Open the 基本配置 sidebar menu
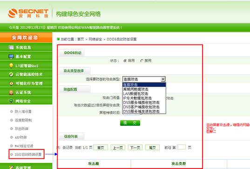 26,56
